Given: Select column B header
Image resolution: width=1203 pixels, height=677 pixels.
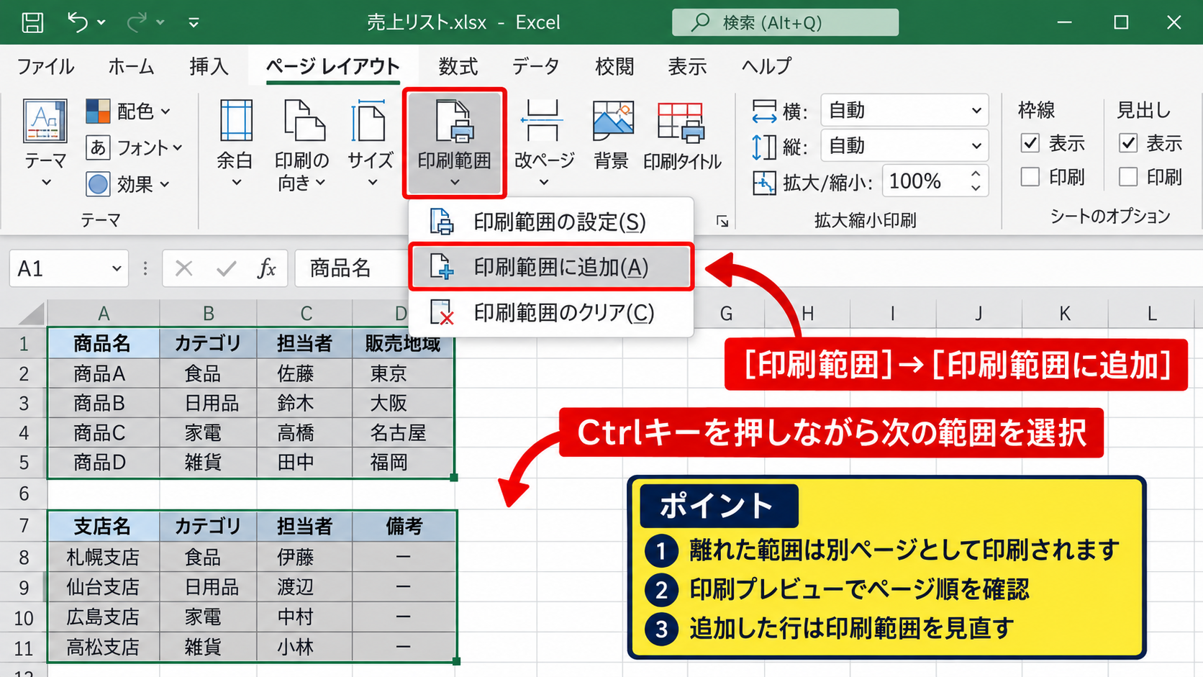Looking at the screenshot, I should click(209, 314).
